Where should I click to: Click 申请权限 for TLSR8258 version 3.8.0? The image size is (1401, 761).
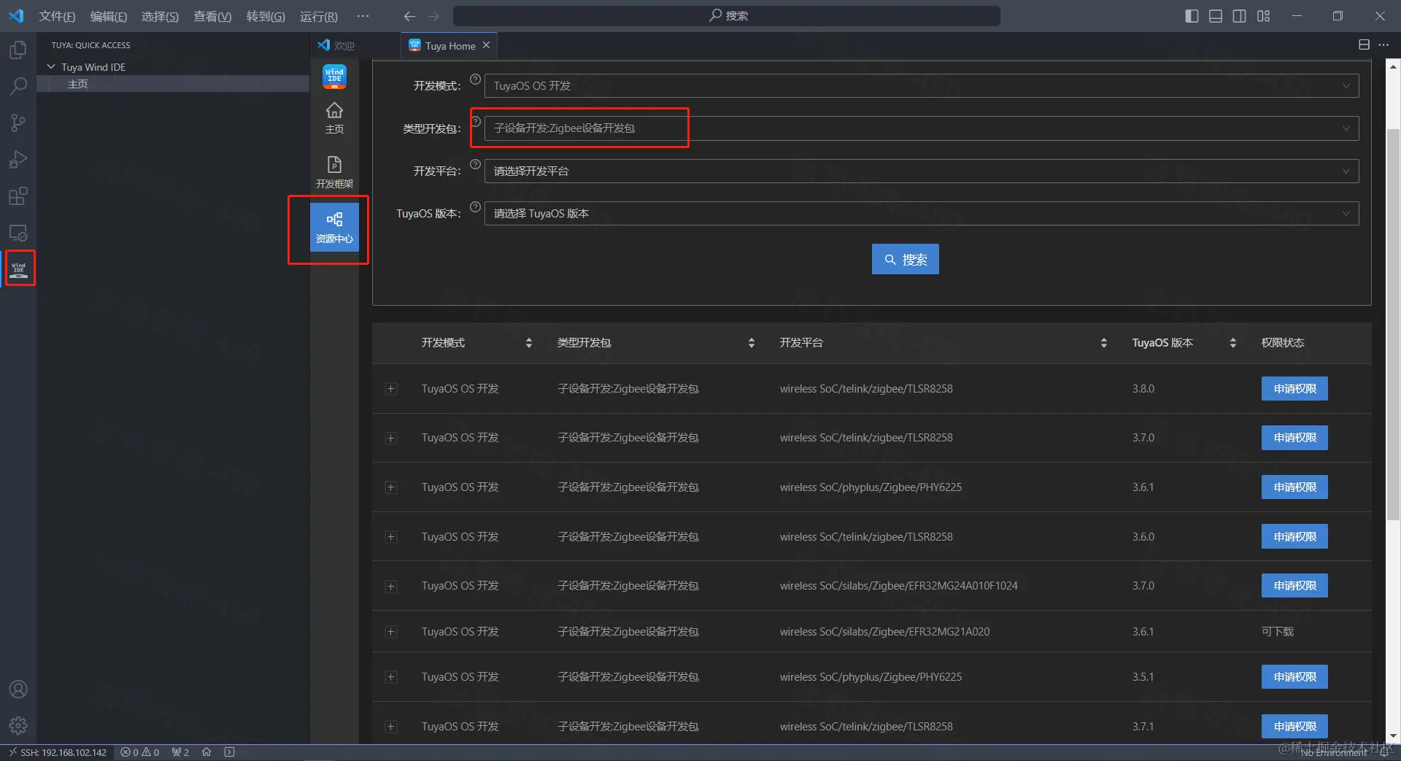[1294, 389]
